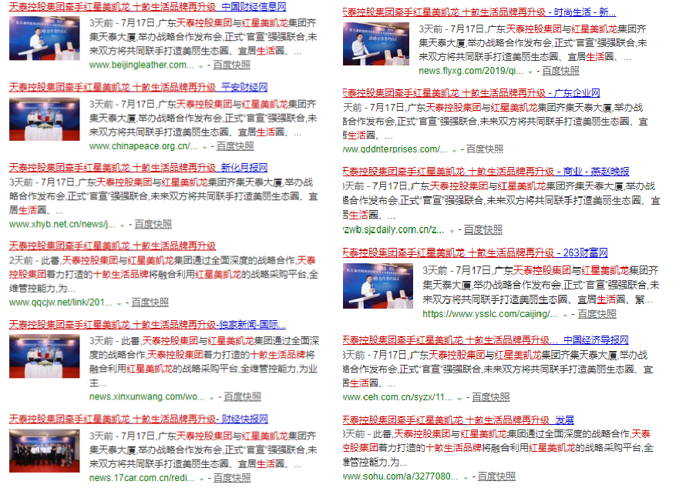696x488 pixels.
Task: Open the 时尚生活 result title
Action: pos(479,12)
